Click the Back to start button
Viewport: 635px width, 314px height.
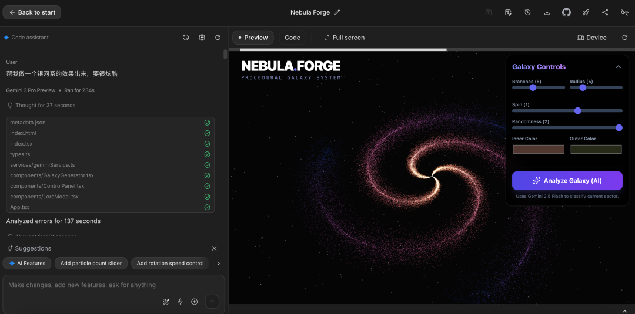pyautogui.click(x=32, y=12)
